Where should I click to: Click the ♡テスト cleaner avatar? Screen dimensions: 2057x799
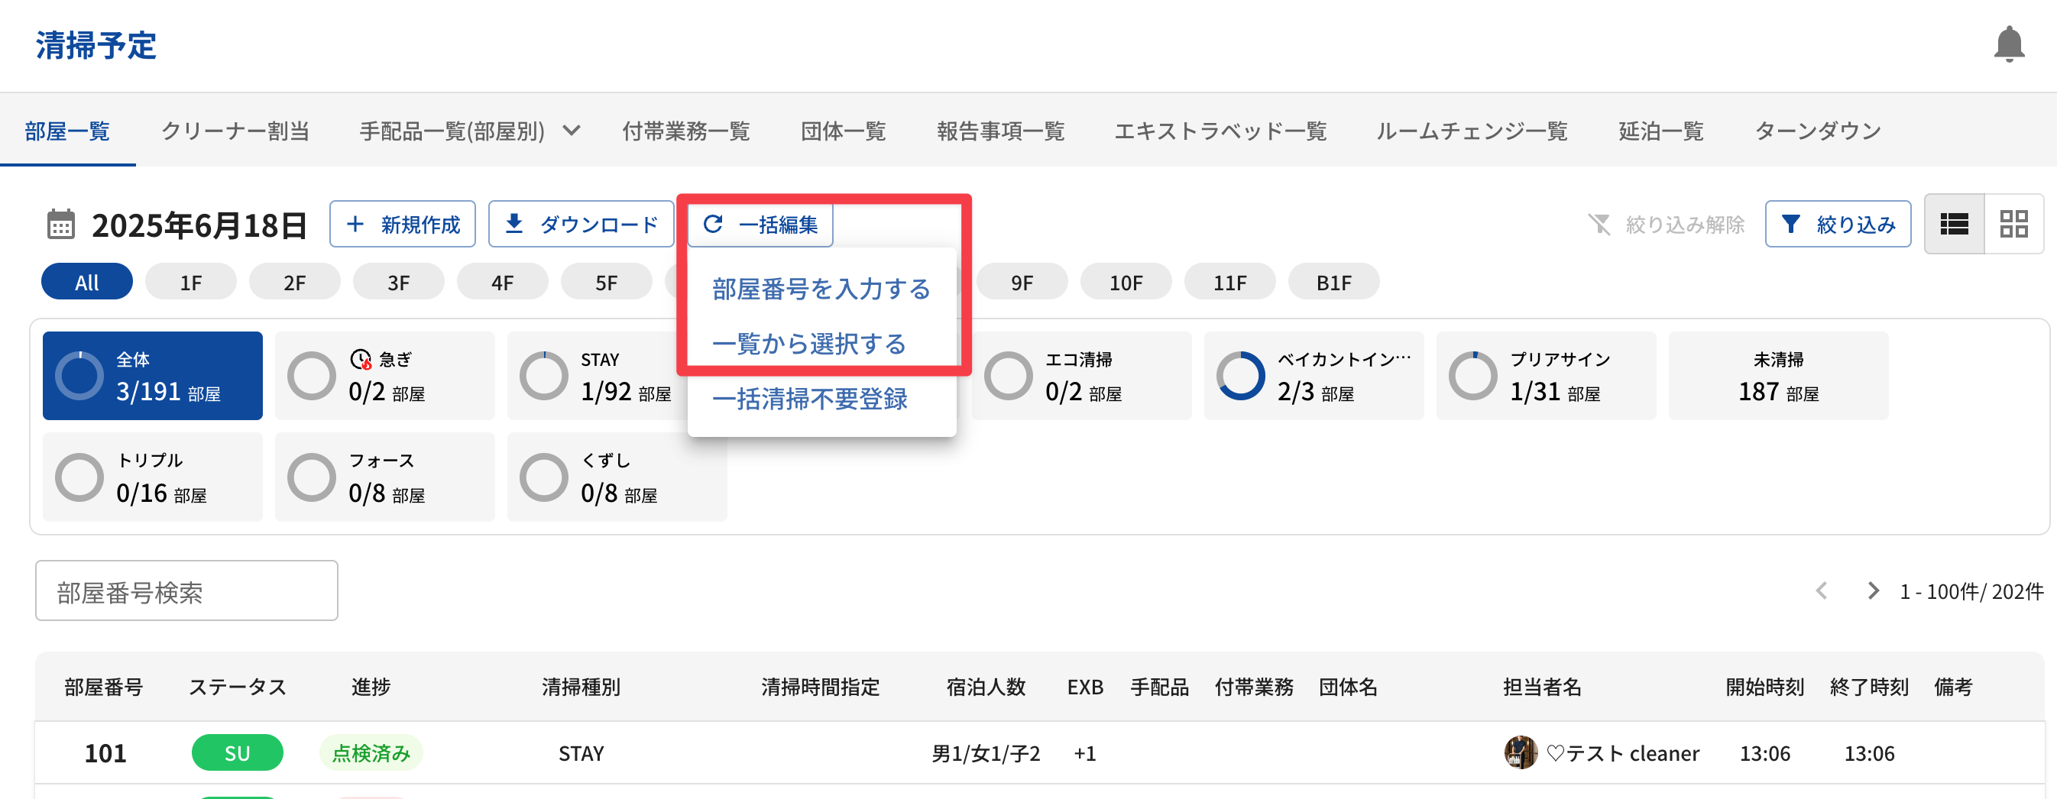pos(1520,752)
